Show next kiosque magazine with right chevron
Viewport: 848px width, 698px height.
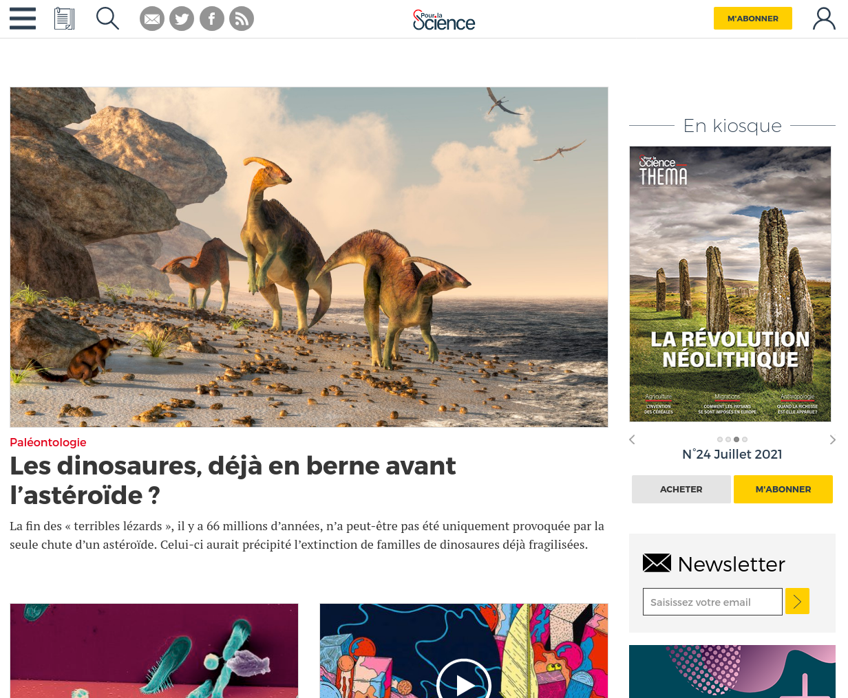832,439
